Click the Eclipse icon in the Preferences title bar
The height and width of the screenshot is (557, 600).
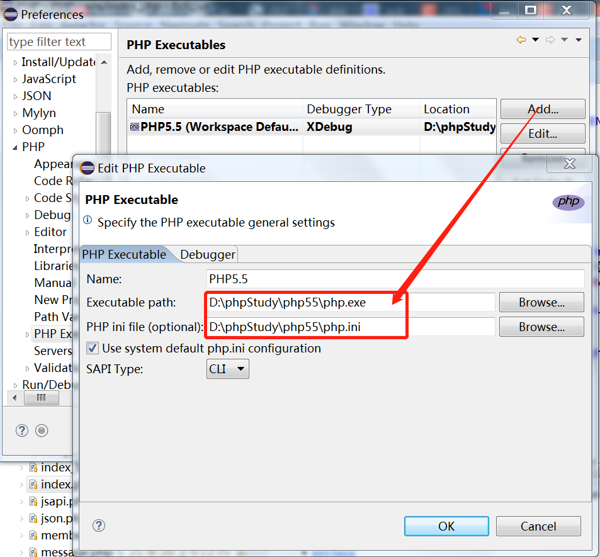(9, 14)
